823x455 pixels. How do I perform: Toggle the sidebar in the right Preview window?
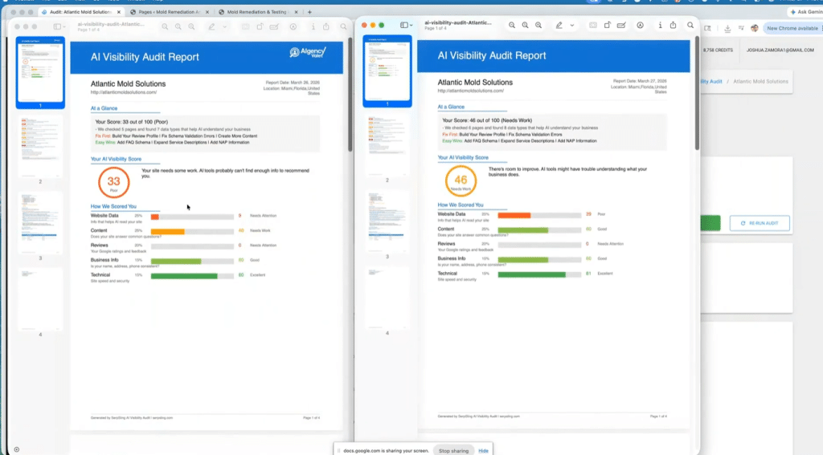point(404,26)
